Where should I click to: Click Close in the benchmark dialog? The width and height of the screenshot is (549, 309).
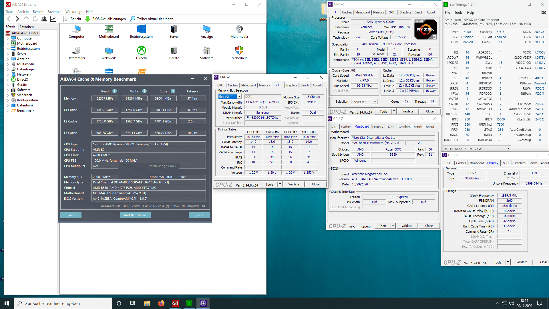199,215
